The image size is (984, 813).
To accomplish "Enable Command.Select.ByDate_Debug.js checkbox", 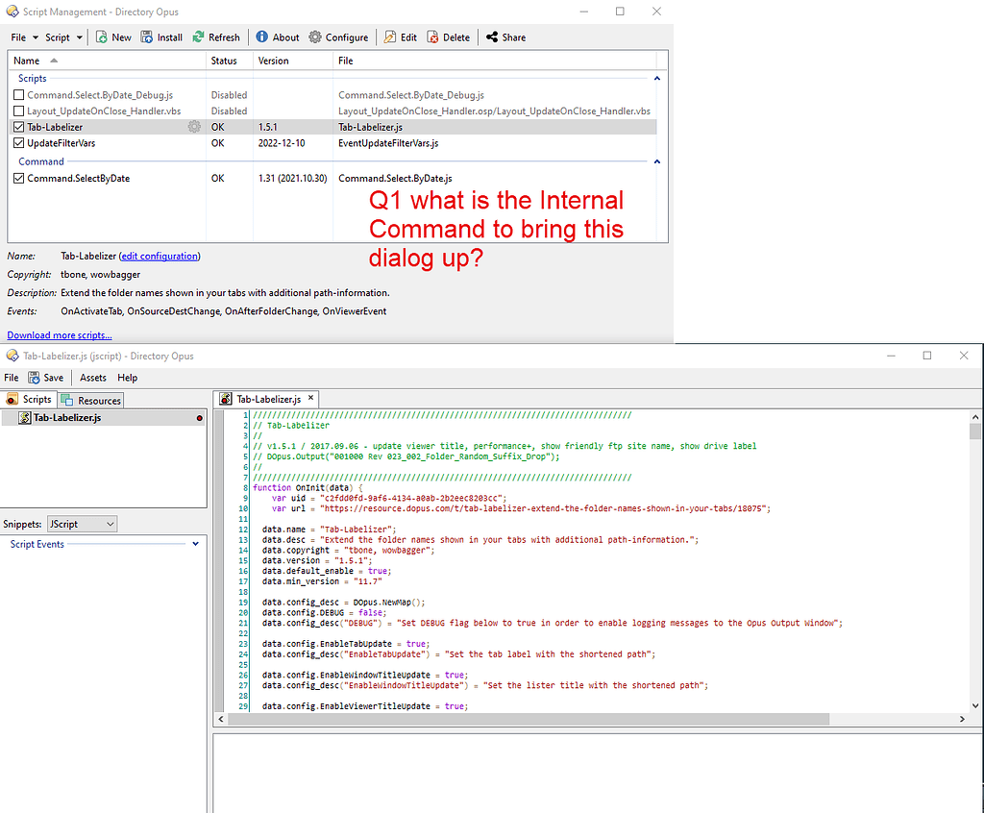I will [x=19, y=95].
